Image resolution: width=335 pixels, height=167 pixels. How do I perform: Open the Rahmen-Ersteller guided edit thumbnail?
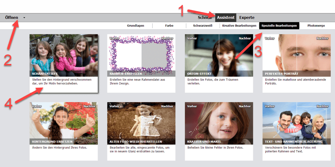(141, 55)
